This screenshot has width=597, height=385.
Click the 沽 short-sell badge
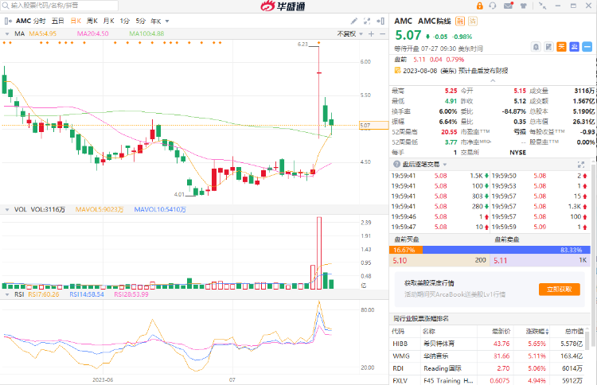click(473, 21)
